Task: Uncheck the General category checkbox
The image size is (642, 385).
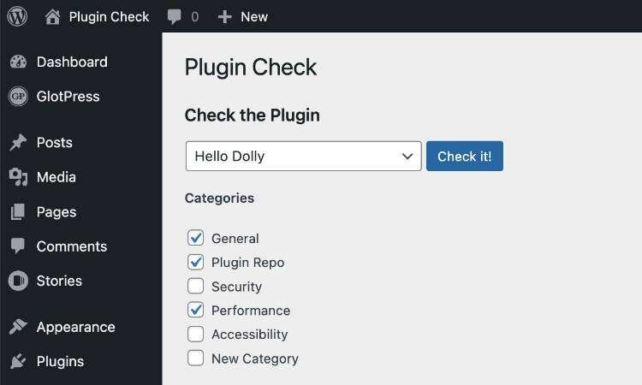Action: pyautogui.click(x=195, y=238)
